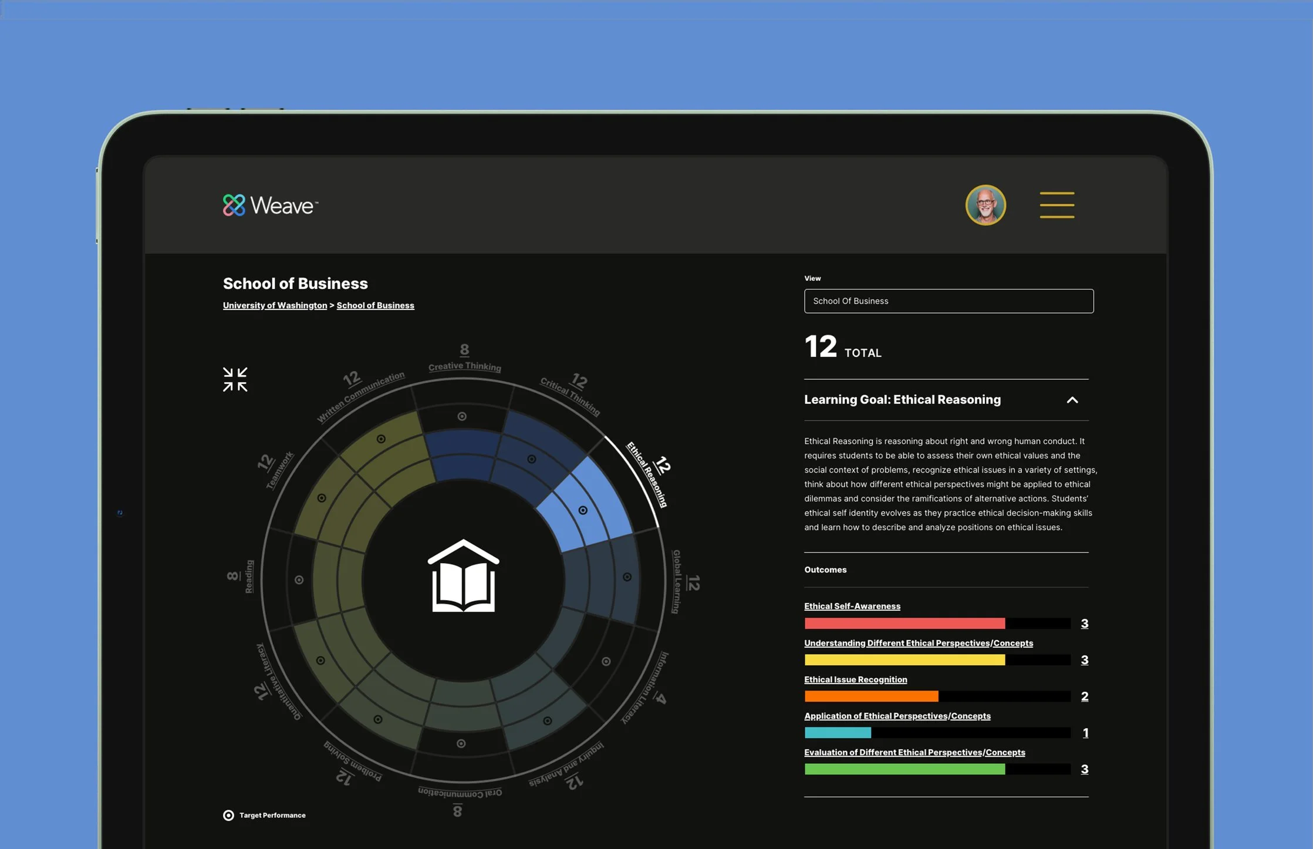Click score 3 beside Evaluation of Different Perspectives
Viewport: 1313px width, 849px height.
[1085, 769]
